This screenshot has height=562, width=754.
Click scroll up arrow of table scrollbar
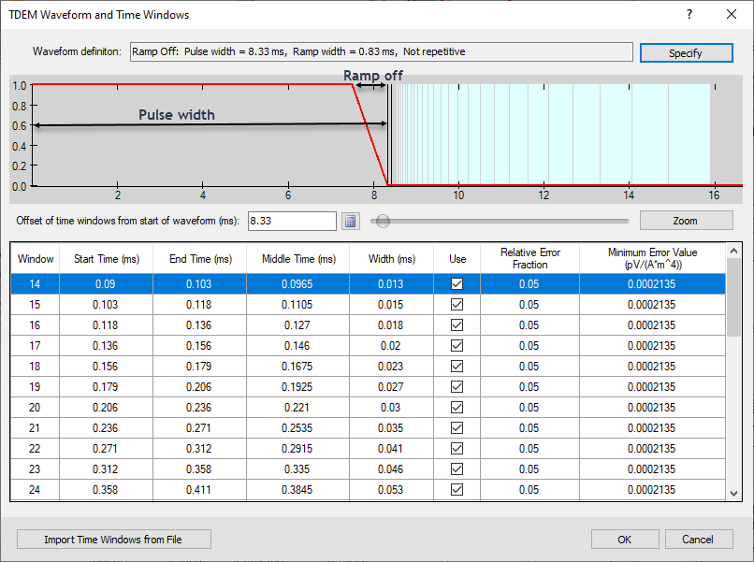(x=734, y=251)
